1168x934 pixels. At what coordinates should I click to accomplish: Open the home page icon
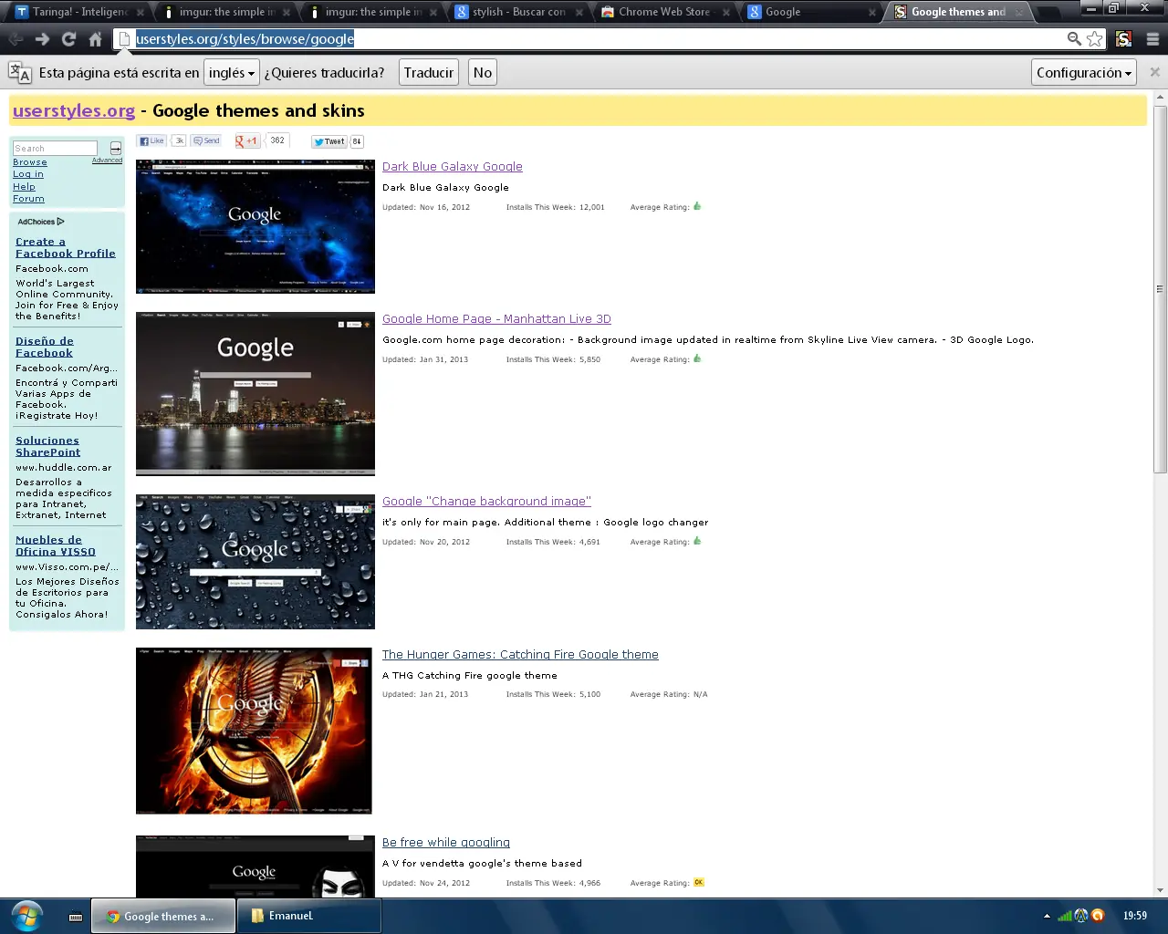[x=95, y=39]
